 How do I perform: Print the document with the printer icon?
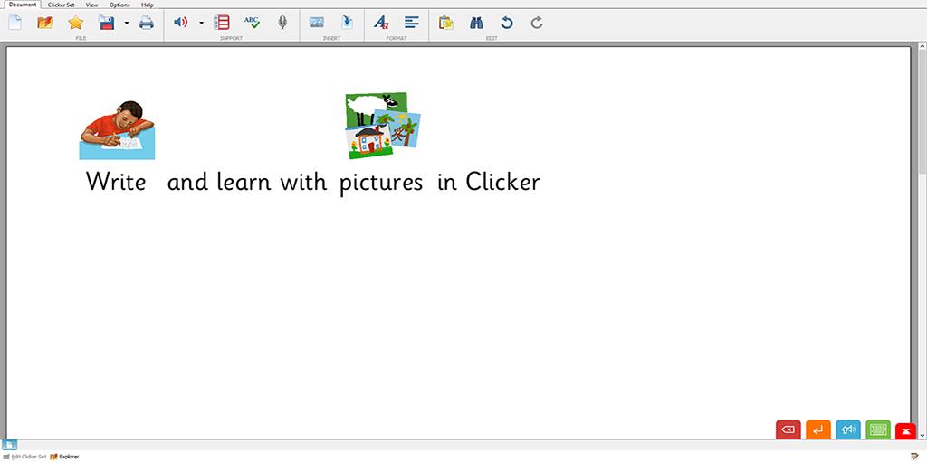tap(146, 23)
